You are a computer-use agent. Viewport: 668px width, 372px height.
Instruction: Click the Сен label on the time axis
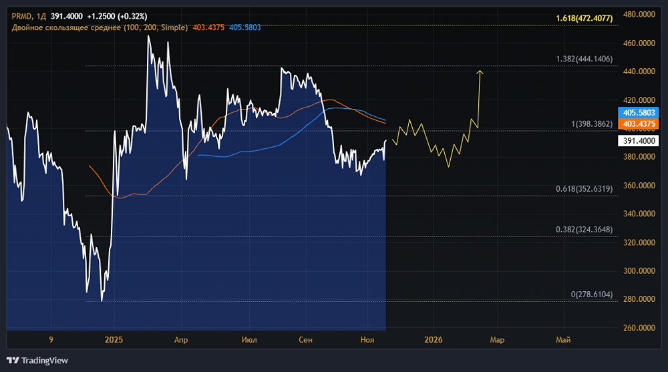305,340
